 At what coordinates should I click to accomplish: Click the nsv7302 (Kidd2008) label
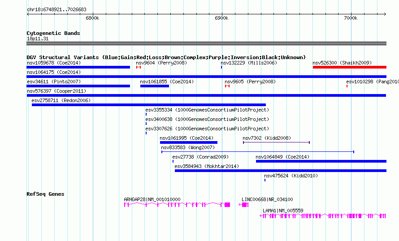pos(267,138)
